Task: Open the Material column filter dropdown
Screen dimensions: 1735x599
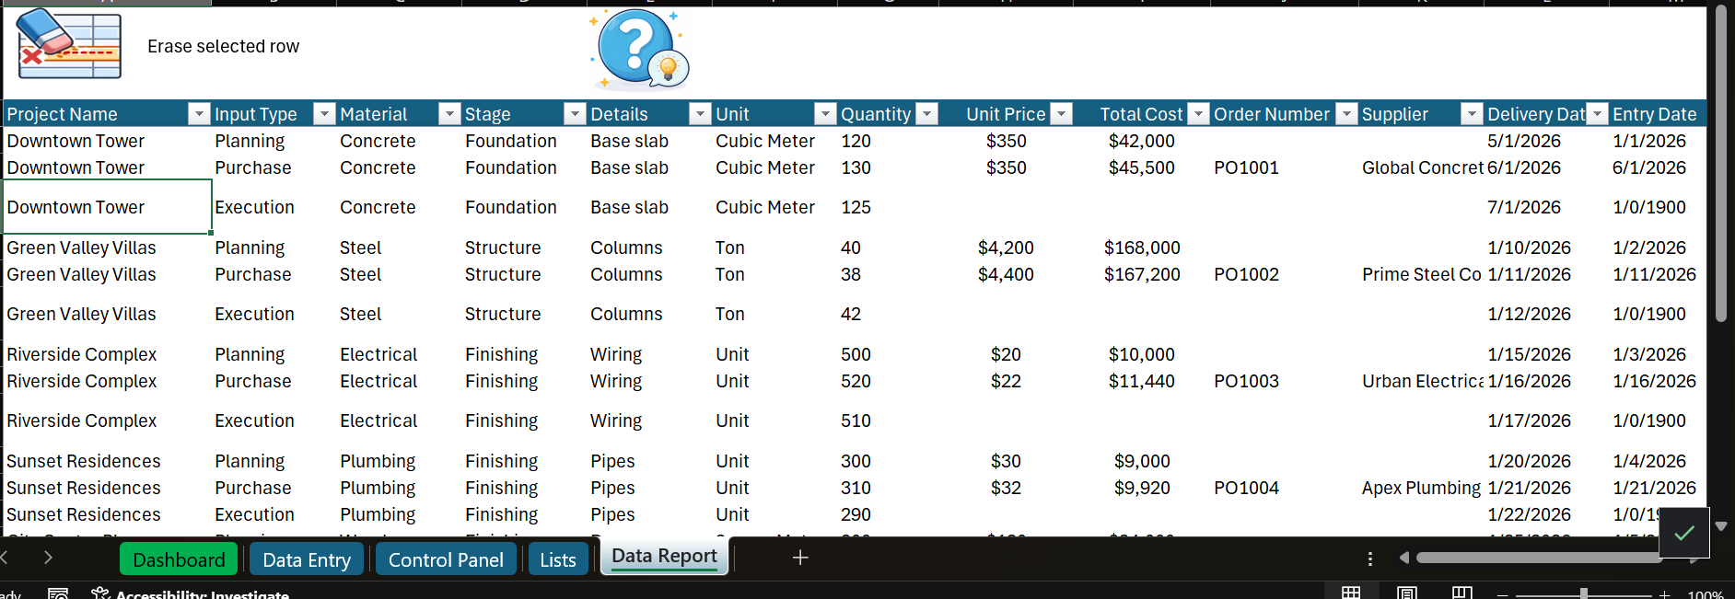Action: pos(449,114)
